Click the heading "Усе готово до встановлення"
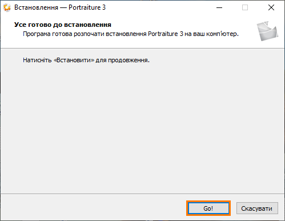285x221 pixels. 63,25
